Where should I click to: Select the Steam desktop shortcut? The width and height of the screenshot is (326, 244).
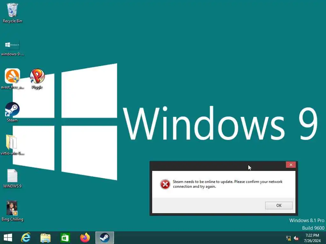tap(12, 112)
